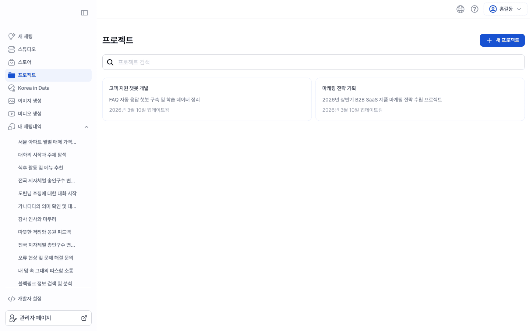
Task: Click the external link icon next to 관리자 페이지
Action: (84, 318)
